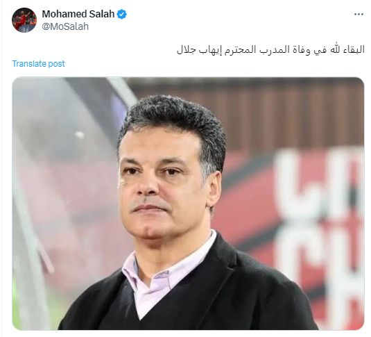Image resolution: width=371 pixels, height=337 pixels.
Task: Click the white lettering on red banner
Action: tap(317, 213)
